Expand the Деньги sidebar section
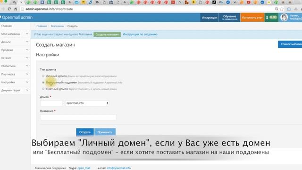 pyautogui.click(x=15, y=42)
